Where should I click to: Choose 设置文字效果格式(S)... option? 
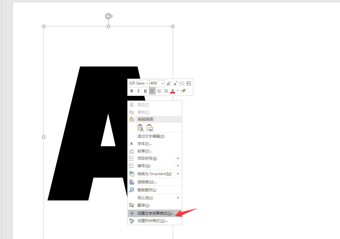coord(155,213)
